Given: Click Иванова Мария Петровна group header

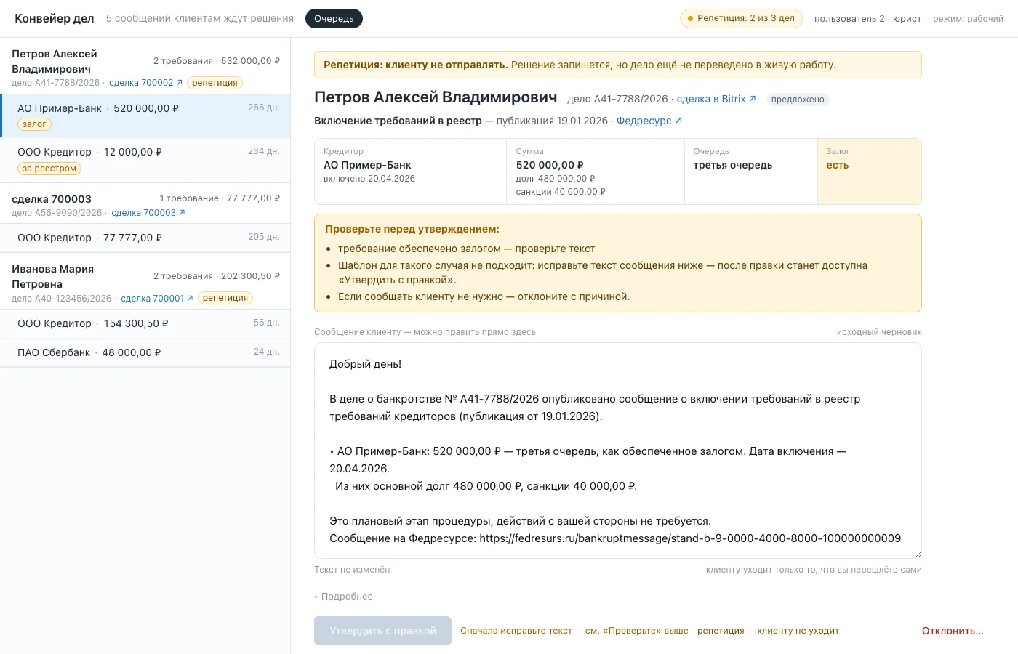Looking at the screenshot, I should click(x=145, y=283).
